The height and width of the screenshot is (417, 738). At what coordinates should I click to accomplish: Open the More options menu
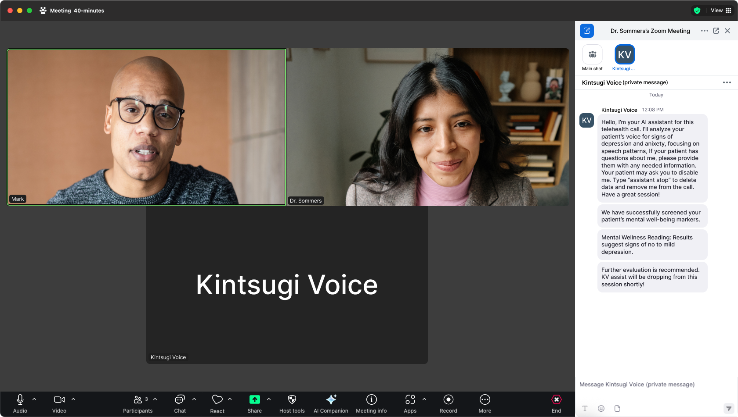(x=485, y=404)
